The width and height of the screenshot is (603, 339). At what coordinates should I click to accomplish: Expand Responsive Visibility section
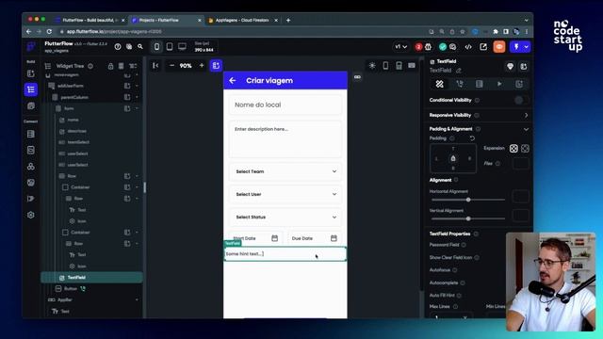[x=526, y=115]
